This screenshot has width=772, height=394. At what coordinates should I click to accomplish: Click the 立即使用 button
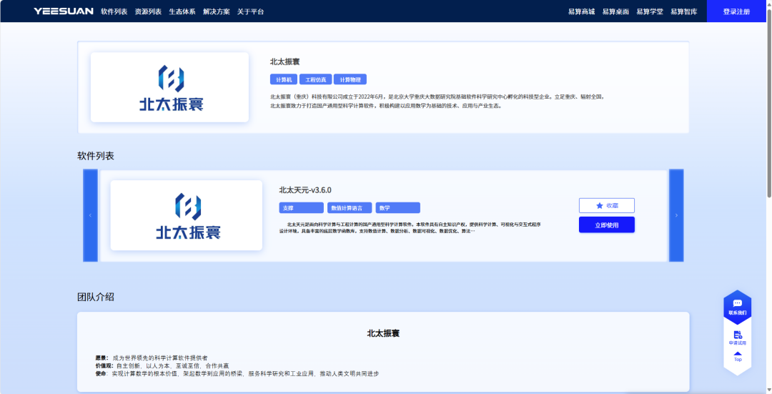(606, 225)
